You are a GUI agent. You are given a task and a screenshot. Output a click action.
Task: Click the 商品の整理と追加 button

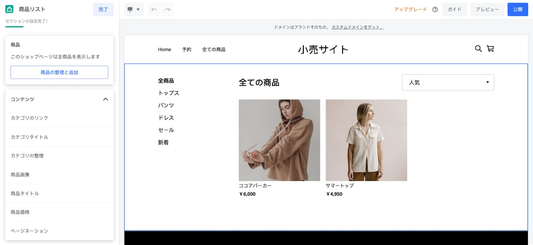tap(59, 72)
